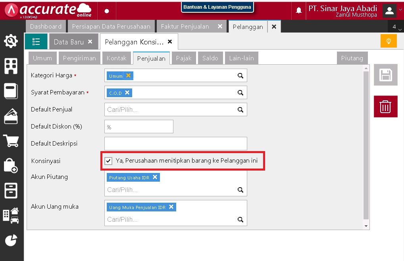This screenshot has width=404, height=261.
Task: Open the Piutang button
Action: 352,58
